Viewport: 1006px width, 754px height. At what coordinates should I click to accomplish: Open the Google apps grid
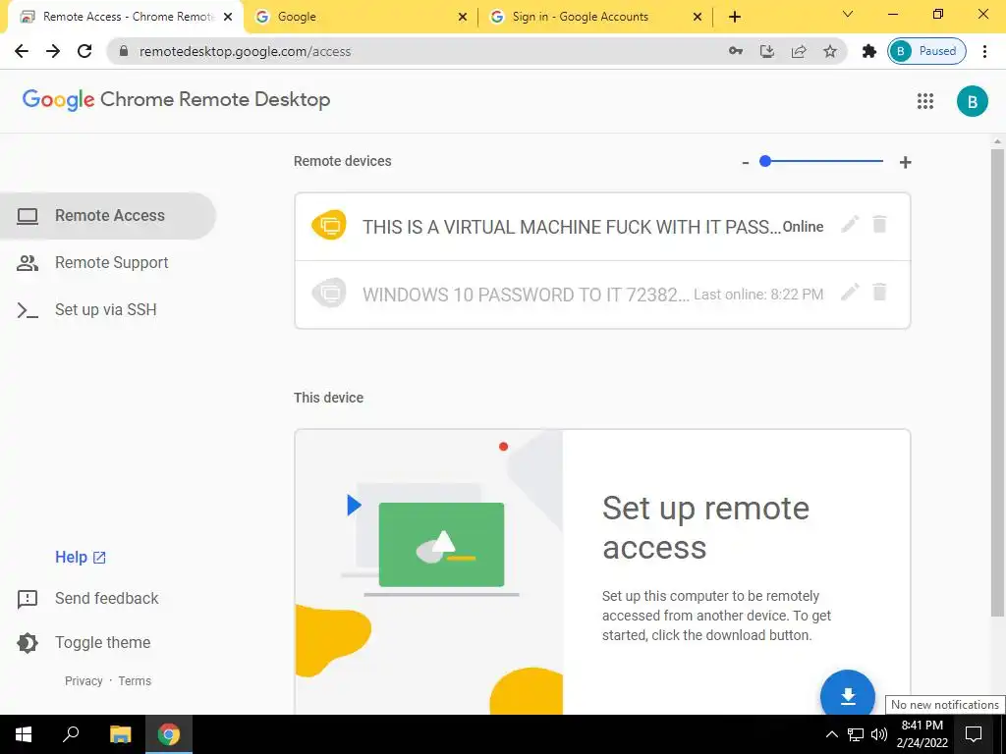pyautogui.click(x=925, y=101)
